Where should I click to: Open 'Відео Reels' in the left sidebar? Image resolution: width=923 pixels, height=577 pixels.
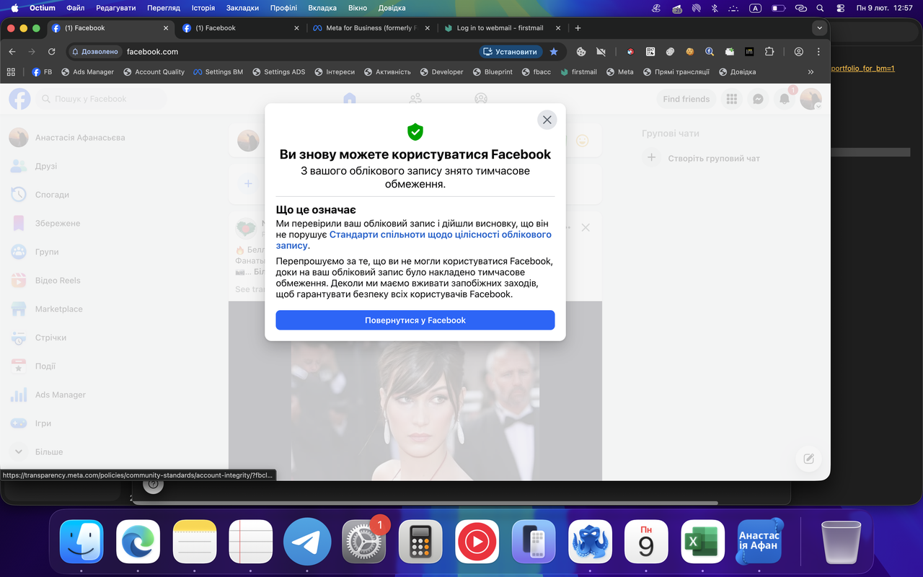point(58,281)
